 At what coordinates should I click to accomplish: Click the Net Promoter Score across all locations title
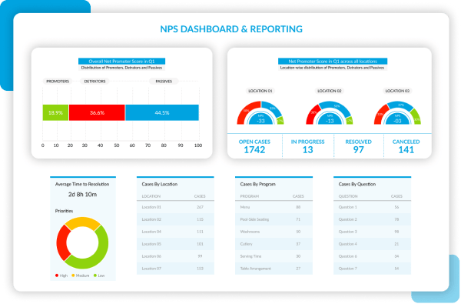pyautogui.click(x=333, y=62)
